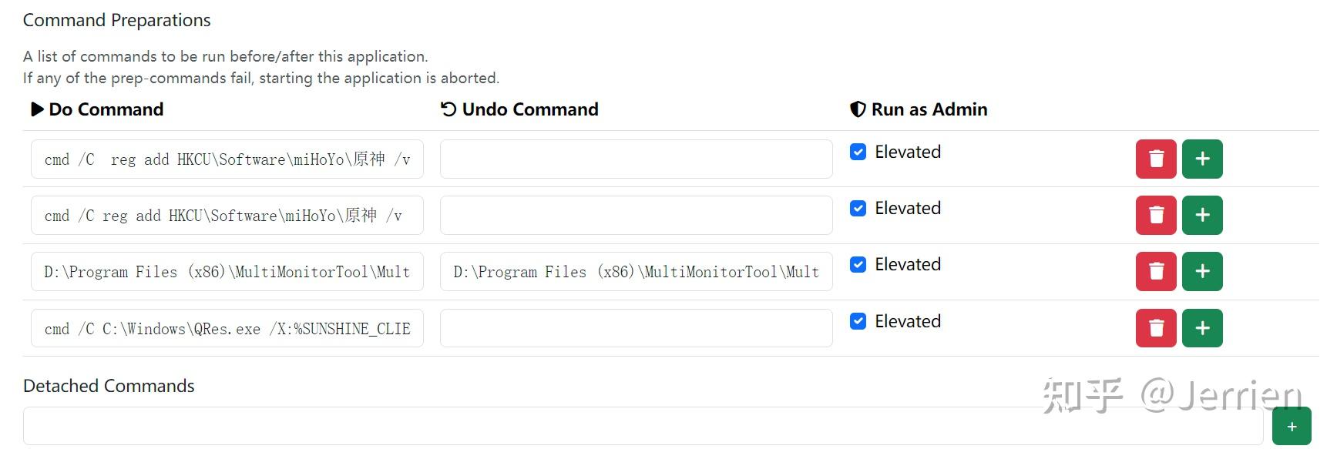Add a row after the first command
Image resolution: width=1337 pixels, height=449 pixels.
point(1201,159)
